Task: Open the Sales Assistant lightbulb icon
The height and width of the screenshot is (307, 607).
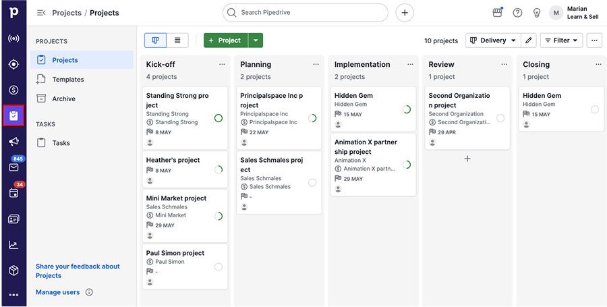Action: click(x=537, y=13)
